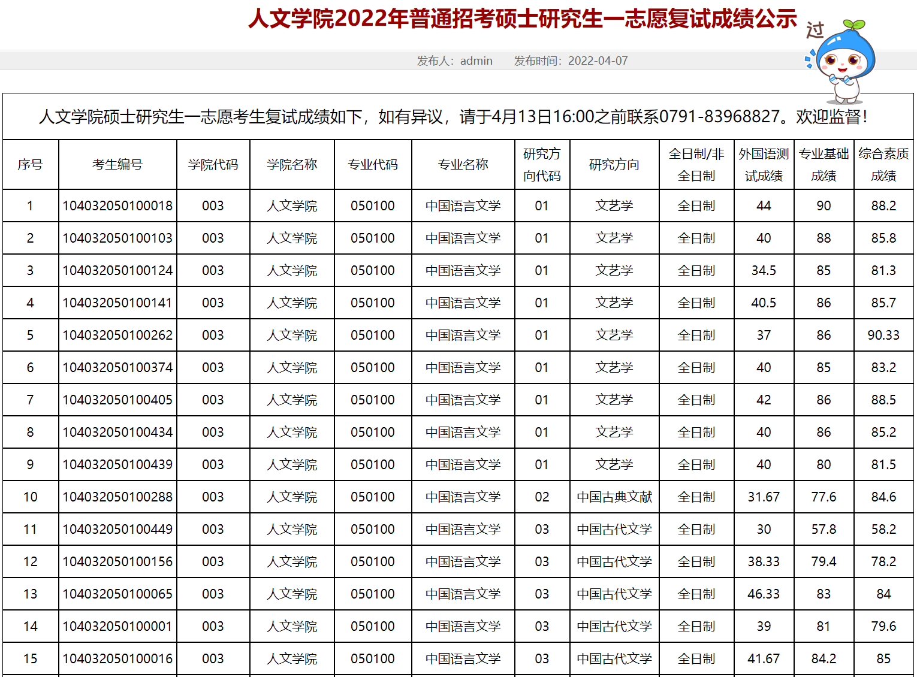Click research direction code 02
The image size is (917, 677).
coord(542,497)
